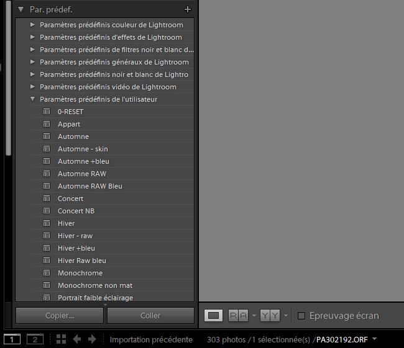Expand Paramètres prédéfinis vidéo de Lightroom
Screen dimensions: 404x348
coord(32,87)
